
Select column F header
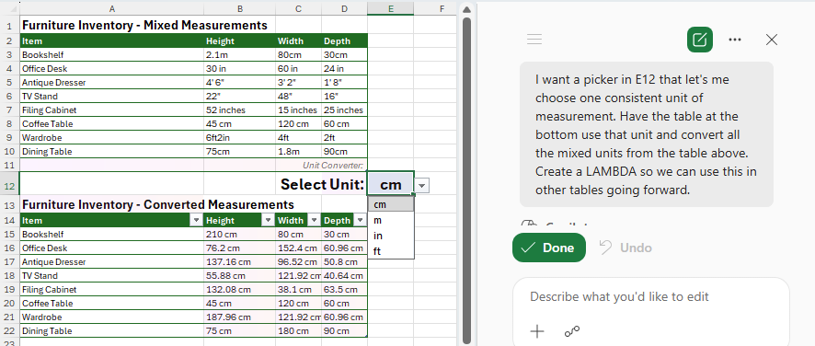coord(442,8)
